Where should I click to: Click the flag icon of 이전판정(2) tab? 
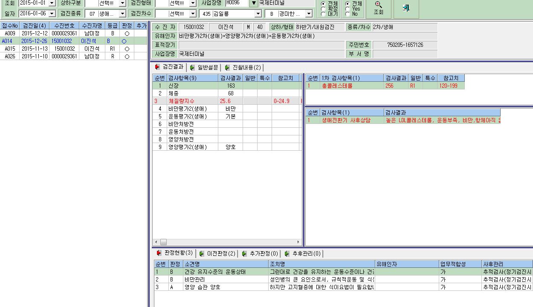202,254
